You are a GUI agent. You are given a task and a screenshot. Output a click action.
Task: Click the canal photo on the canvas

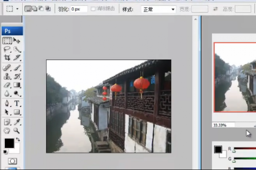(109, 106)
